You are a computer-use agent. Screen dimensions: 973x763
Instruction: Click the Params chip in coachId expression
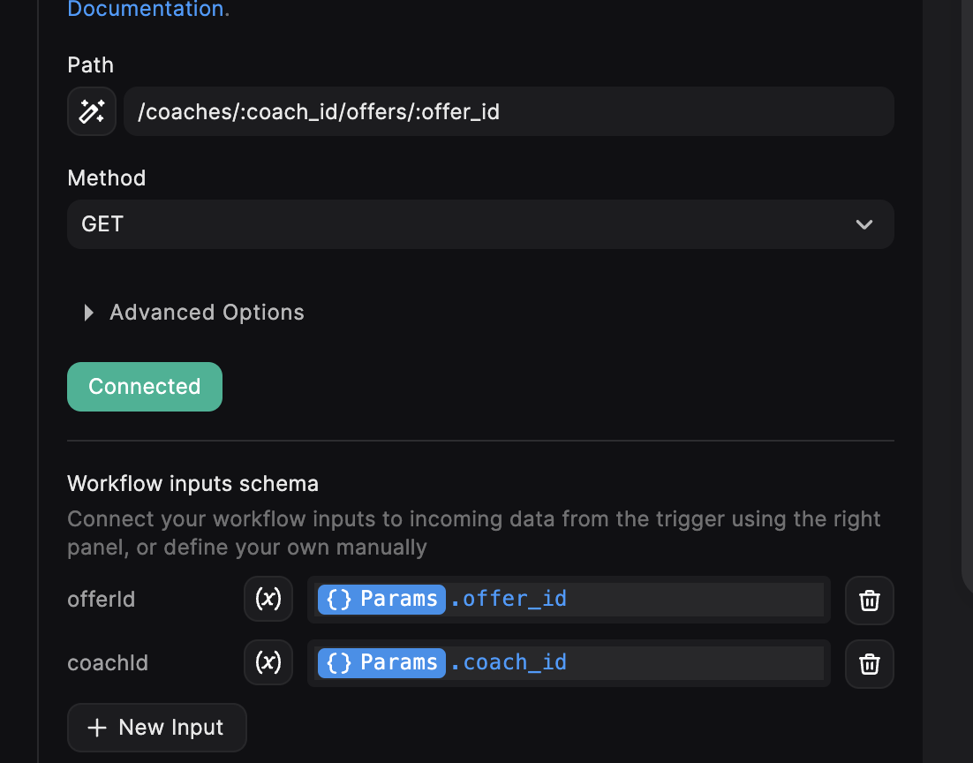pos(381,662)
